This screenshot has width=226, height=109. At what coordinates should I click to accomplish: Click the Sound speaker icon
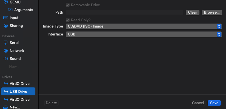tap(6, 58)
